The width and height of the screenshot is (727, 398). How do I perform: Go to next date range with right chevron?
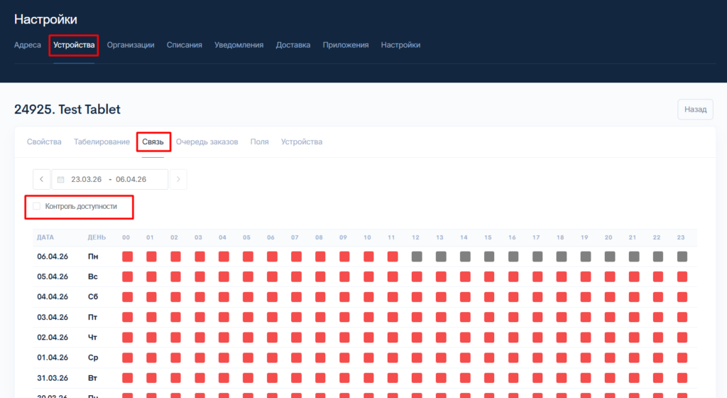point(178,180)
